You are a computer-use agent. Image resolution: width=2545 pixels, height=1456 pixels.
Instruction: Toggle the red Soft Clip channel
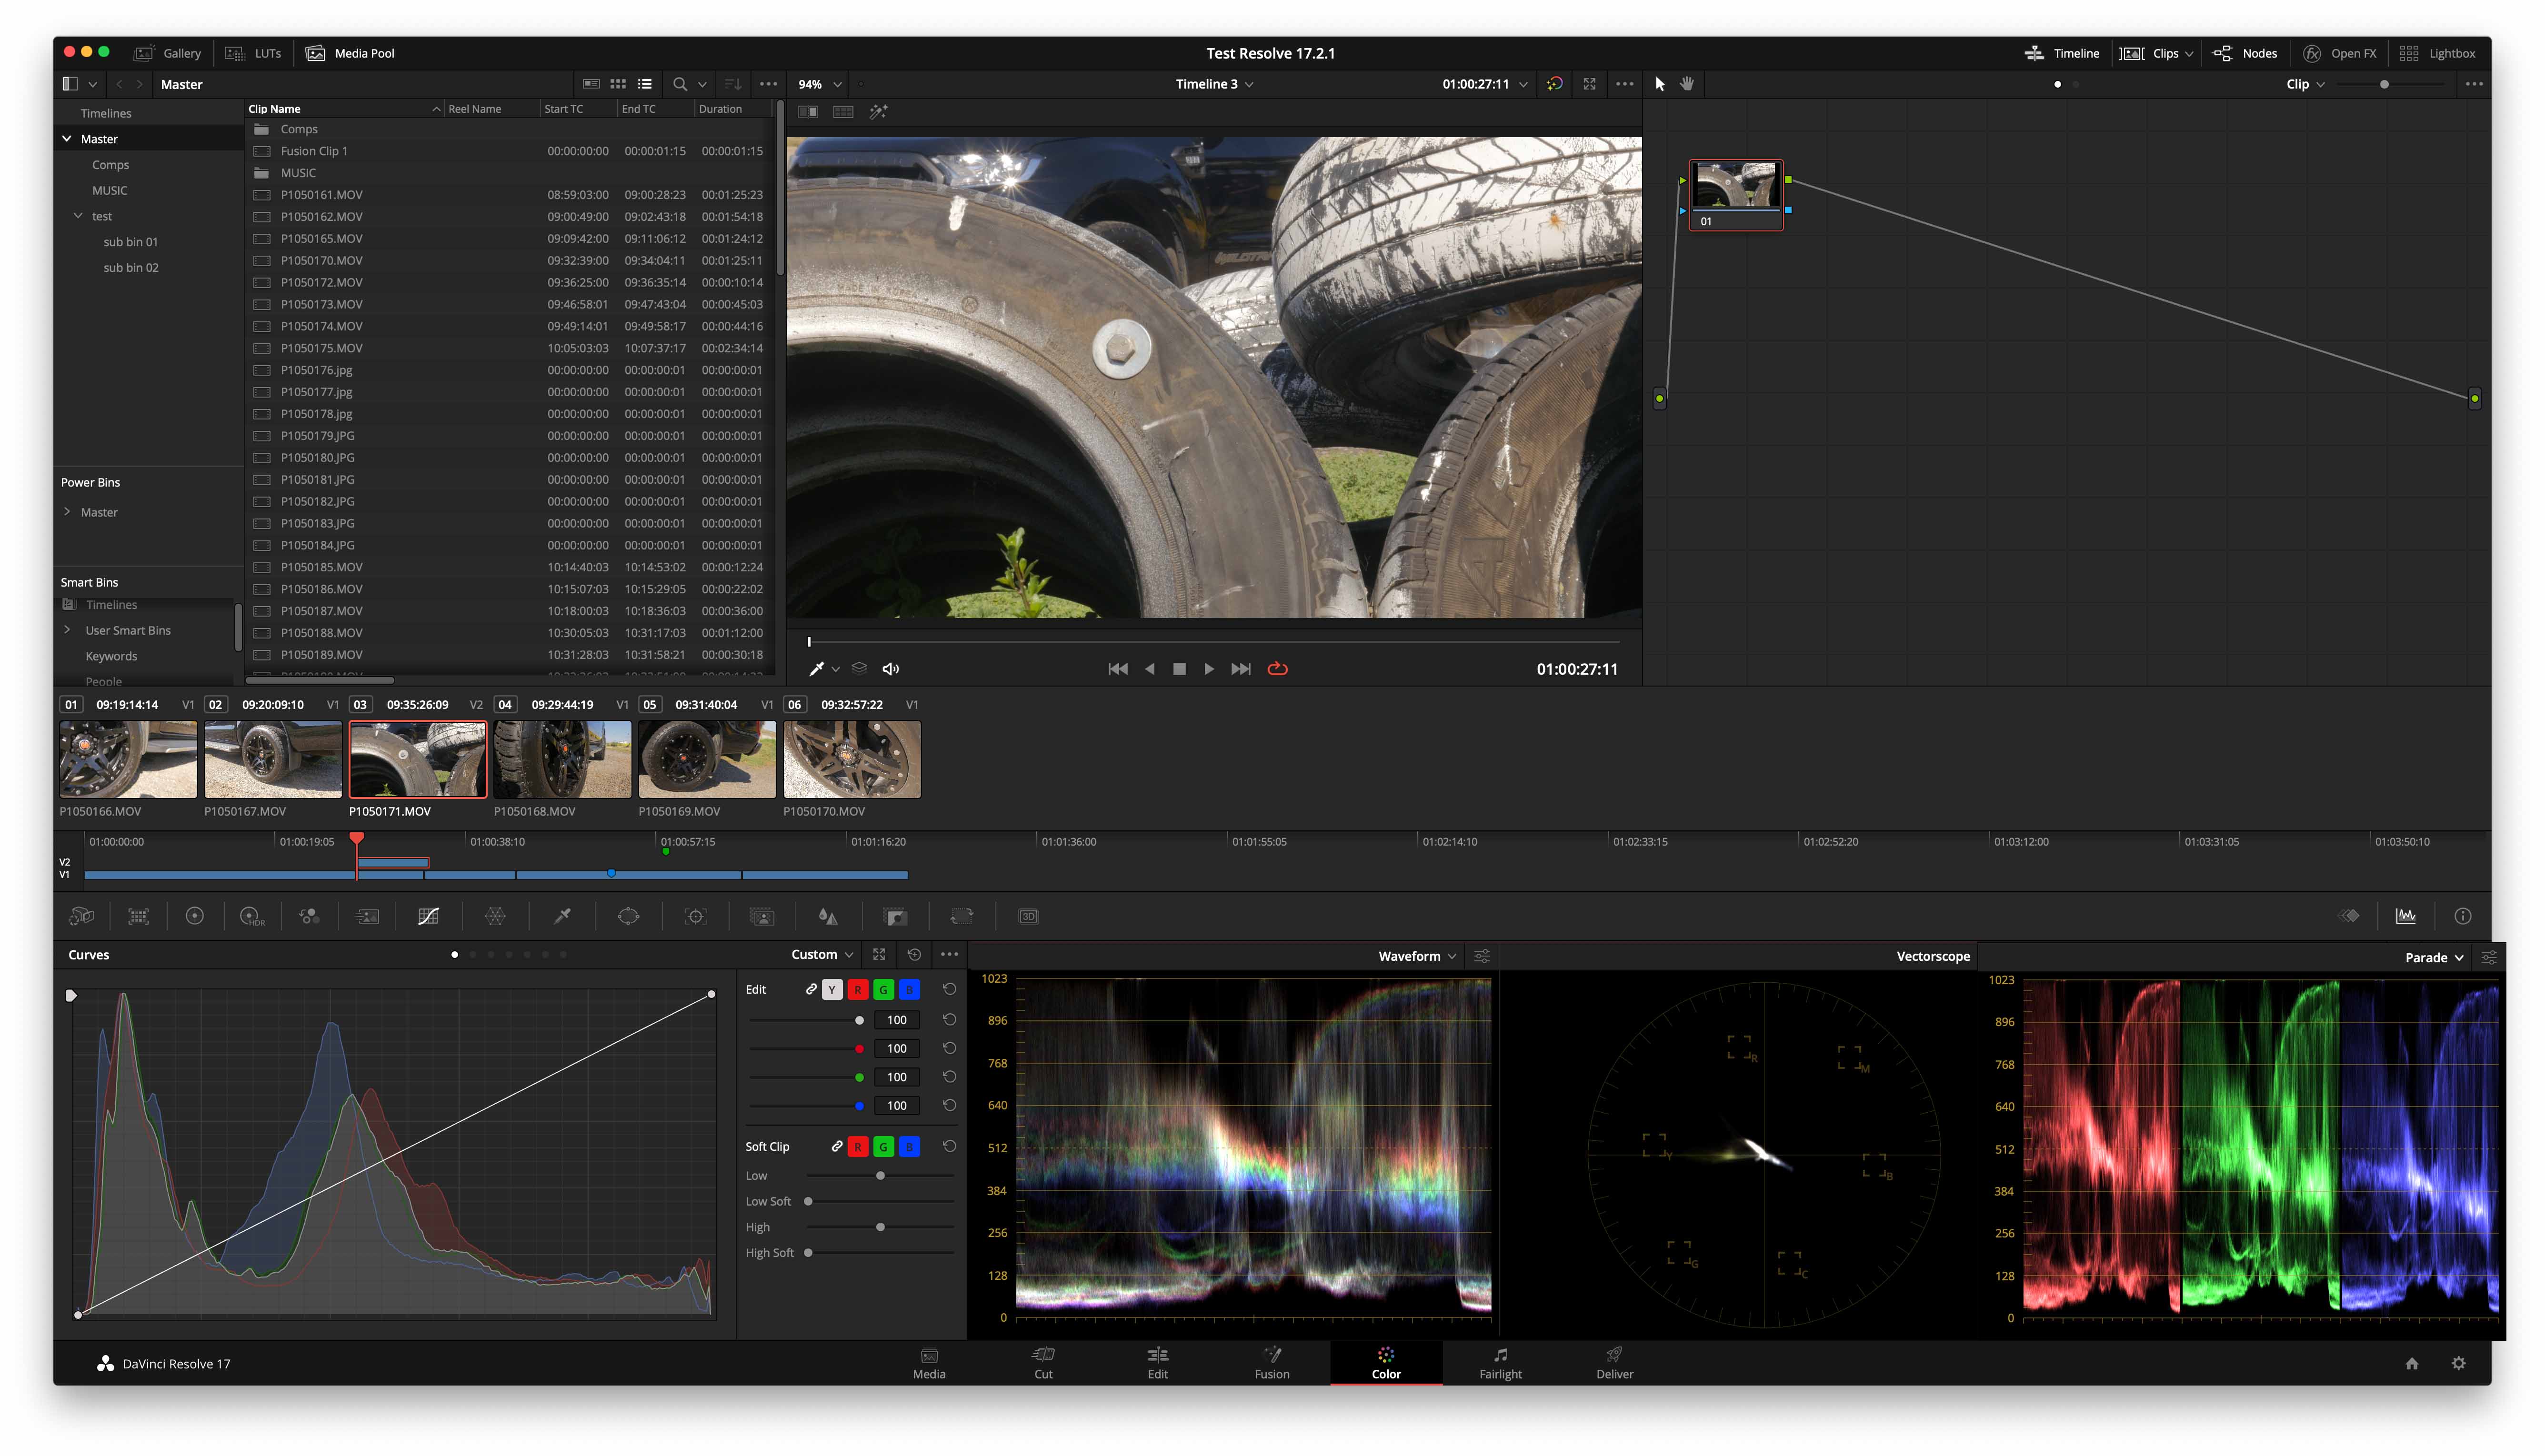(x=857, y=1147)
